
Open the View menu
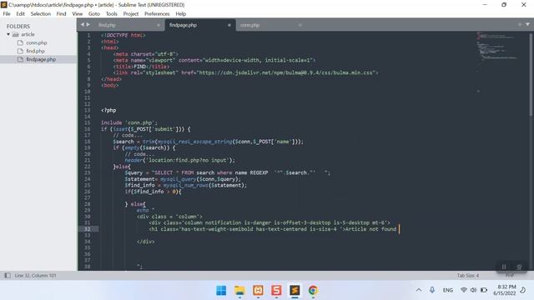coord(78,14)
